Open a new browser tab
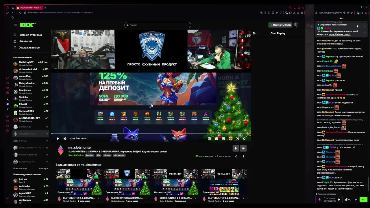370x208 pixels. coord(45,8)
